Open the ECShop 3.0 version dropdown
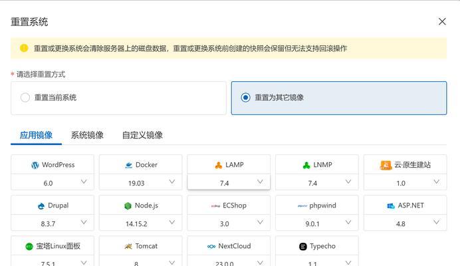This screenshot has width=460, height=266. point(229,223)
